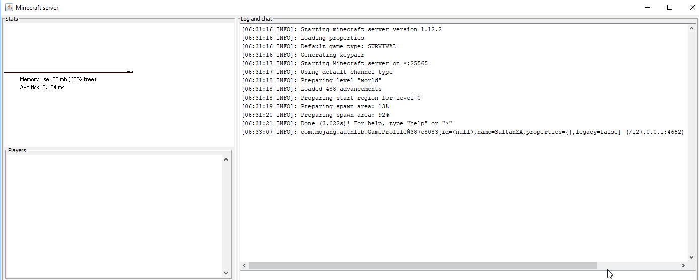Click the "Starting Minecraft server on *:25565" line
This screenshot has height=280, width=699.
tap(335, 63)
